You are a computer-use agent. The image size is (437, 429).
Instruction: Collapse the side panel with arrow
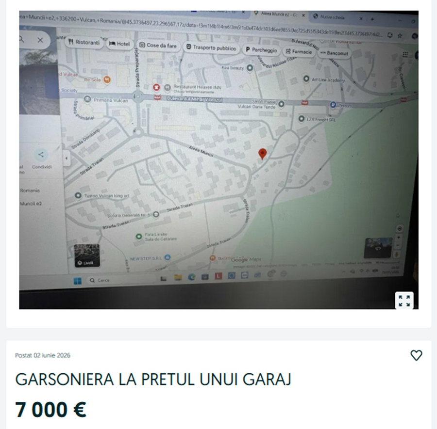pos(67,159)
